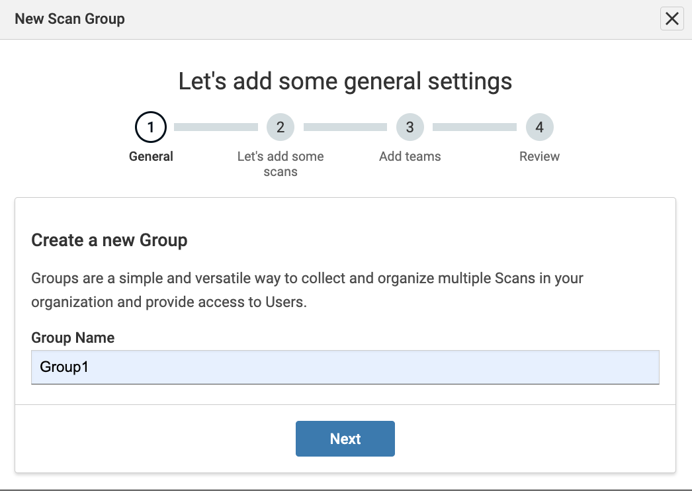Viewport: 692px width, 491px height.
Task: Click "Let's add some general settings" heading
Action: point(345,81)
